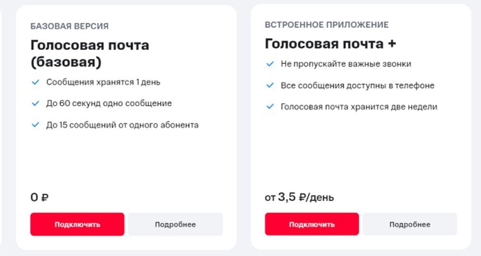Click text 'Сообщения хранятся 1 день'
This screenshot has width=481, height=256.
point(103,82)
